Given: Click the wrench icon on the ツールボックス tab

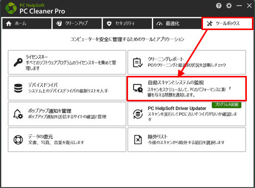Looking at the screenshot, I should (210, 23).
